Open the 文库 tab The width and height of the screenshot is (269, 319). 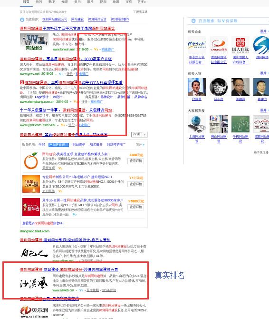(129, 1)
